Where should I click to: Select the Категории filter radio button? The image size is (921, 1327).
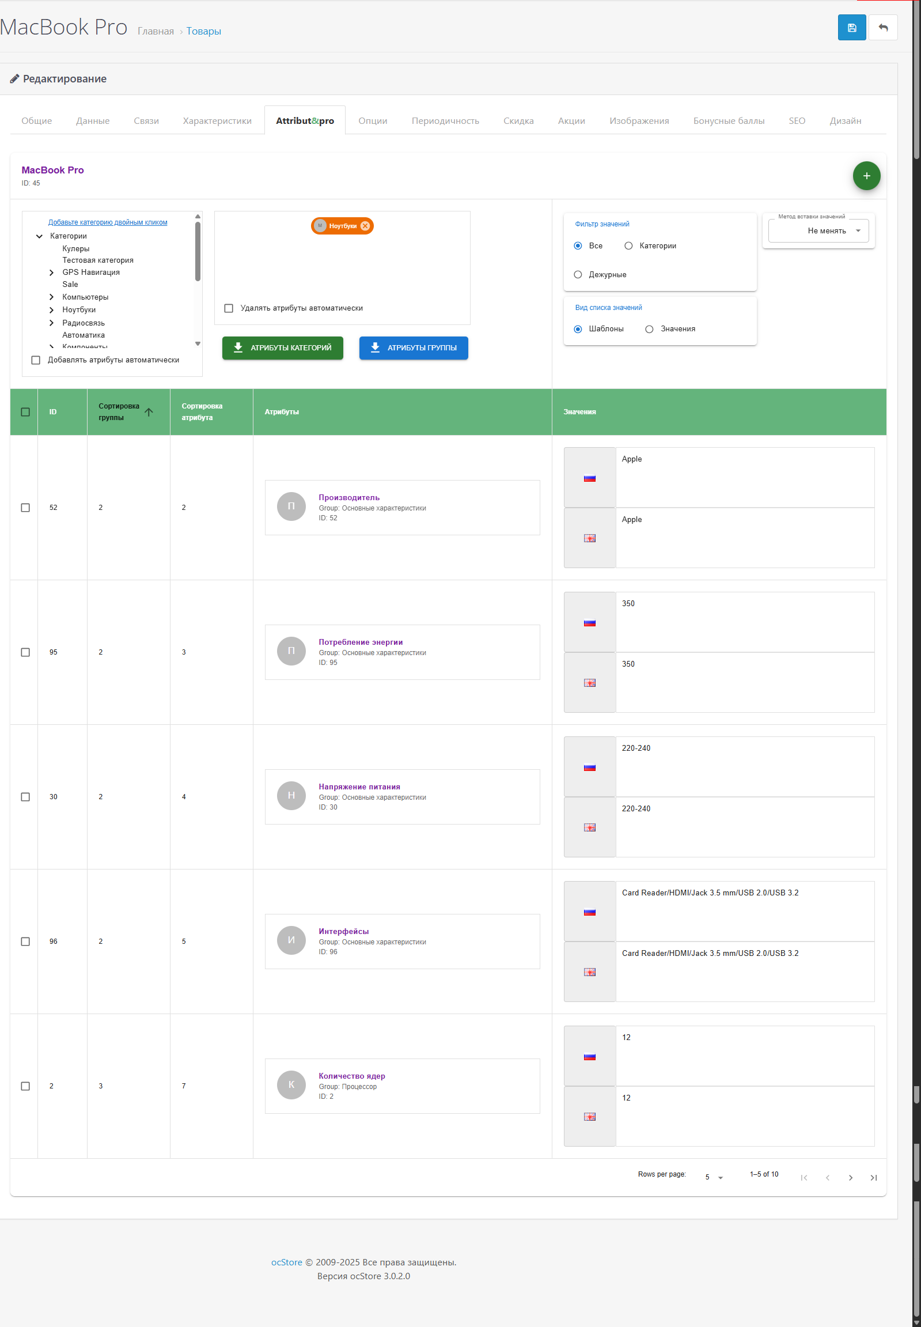pos(628,245)
